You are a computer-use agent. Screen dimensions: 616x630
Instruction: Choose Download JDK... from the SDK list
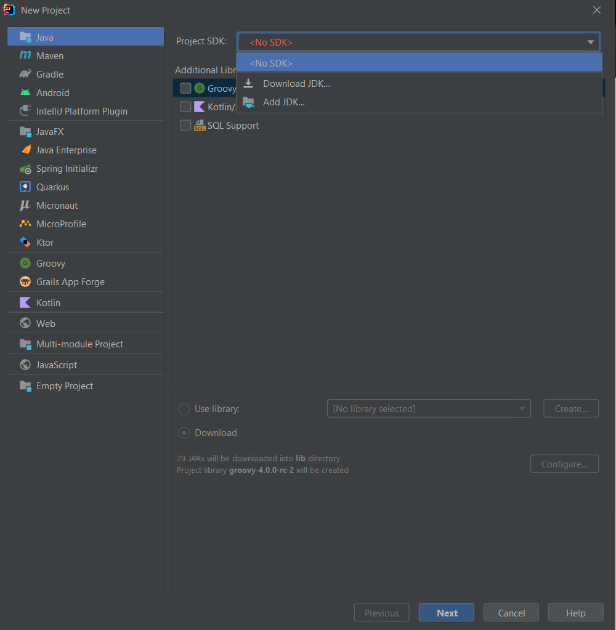point(419,83)
